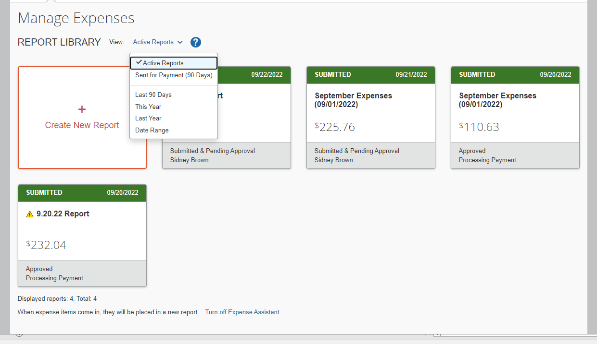Screen dimensions: 597x344
Task: Click the Manage Expenses heading
Action: [76, 18]
